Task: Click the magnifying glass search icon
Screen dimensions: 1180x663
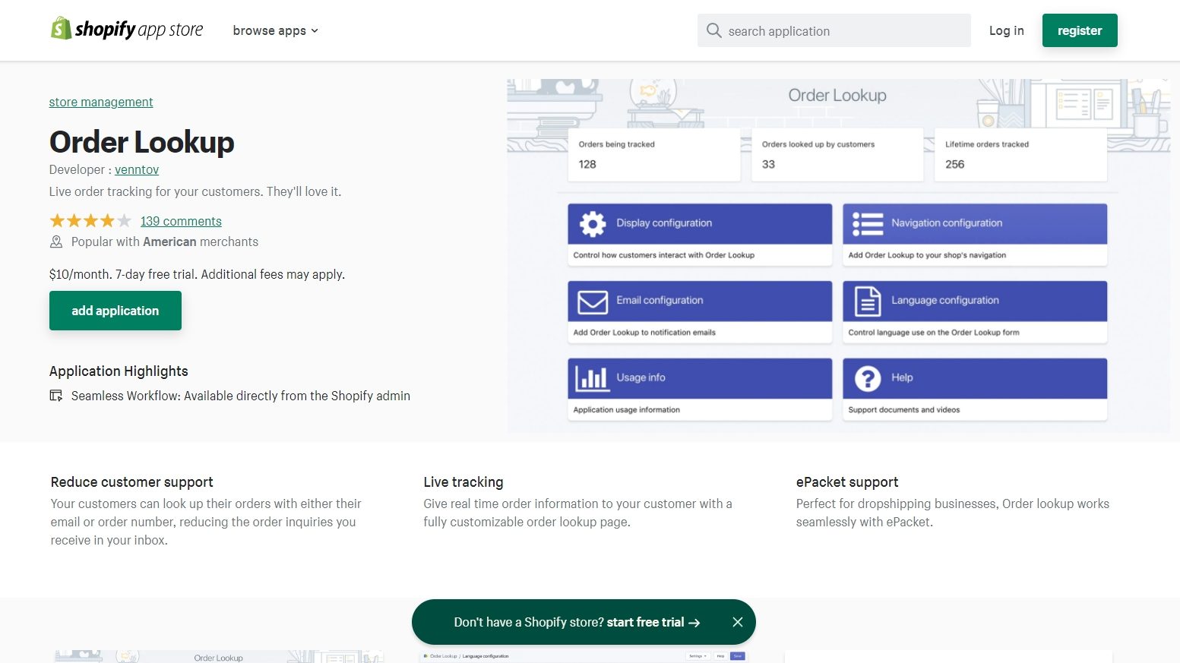Action: coord(713,30)
